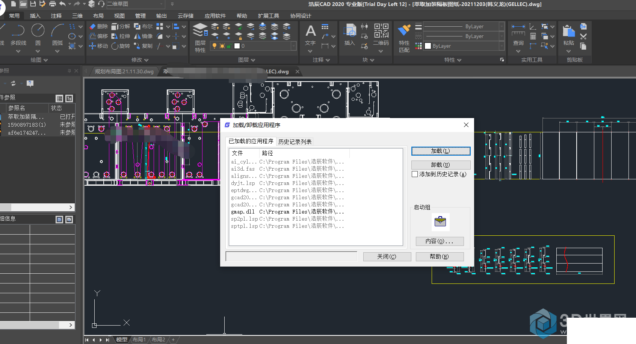Switch details pane to details mode
The height and width of the screenshot is (344, 636).
click(x=59, y=220)
